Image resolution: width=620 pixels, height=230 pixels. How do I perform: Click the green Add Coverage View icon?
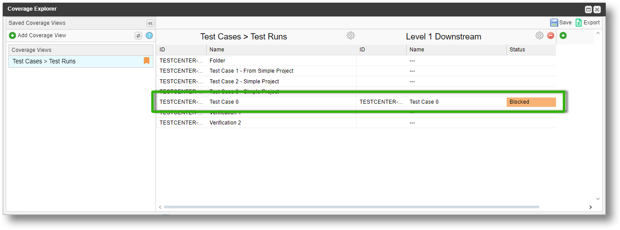(x=12, y=35)
